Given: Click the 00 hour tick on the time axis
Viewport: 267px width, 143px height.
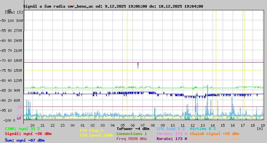Looking at the screenshot, I should coord(72,125).
